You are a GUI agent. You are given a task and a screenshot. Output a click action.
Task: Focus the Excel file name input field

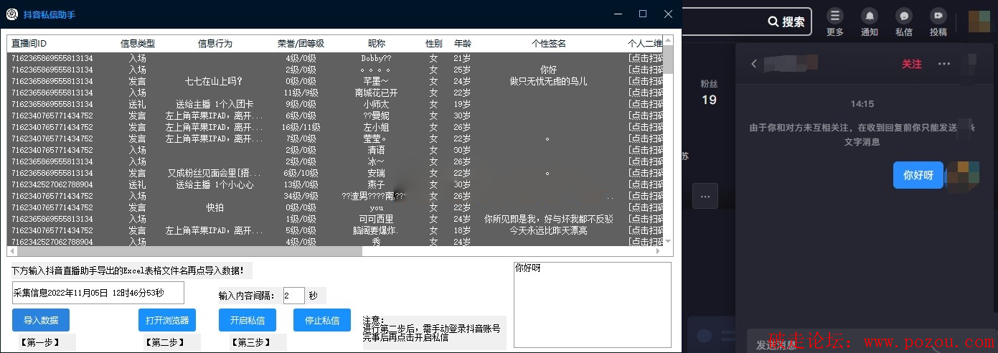point(98,293)
